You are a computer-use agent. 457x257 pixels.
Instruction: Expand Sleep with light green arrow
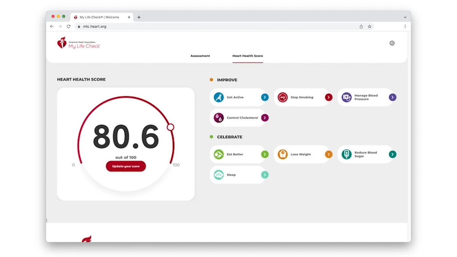[x=265, y=175]
